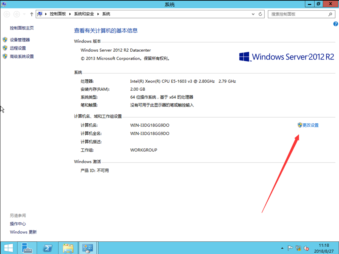The image size is (339, 254).
Task: Click 更改设置 link for computer name
Action: pos(310,125)
